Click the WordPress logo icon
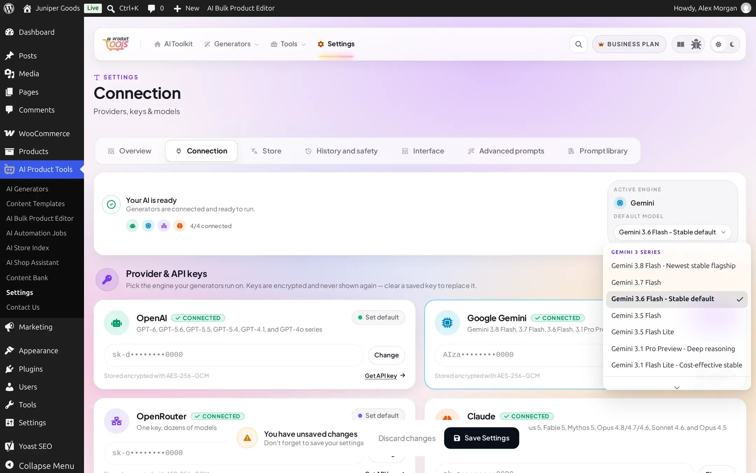This screenshot has width=756, height=473. pos(9,8)
